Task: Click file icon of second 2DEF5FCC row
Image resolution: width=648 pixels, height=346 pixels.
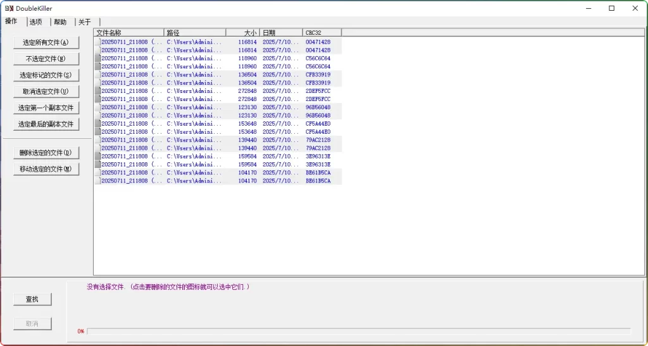Action: pyautogui.click(x=97, y=99)
